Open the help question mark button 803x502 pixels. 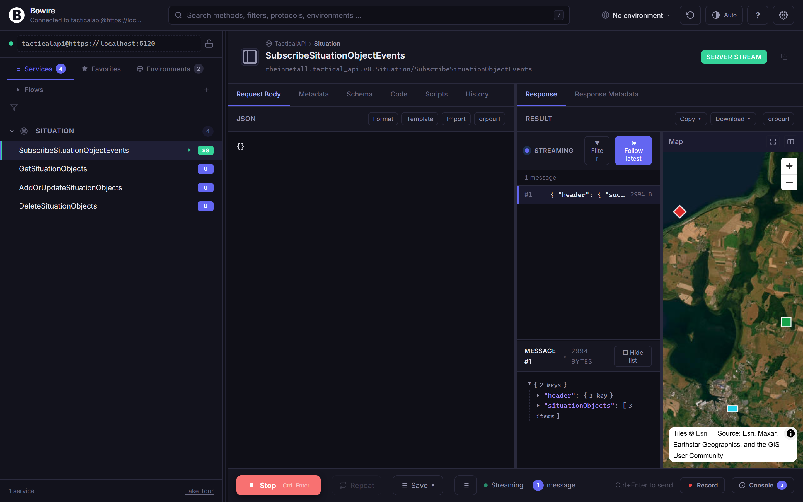pyautogui.click(x=758, y=15)
